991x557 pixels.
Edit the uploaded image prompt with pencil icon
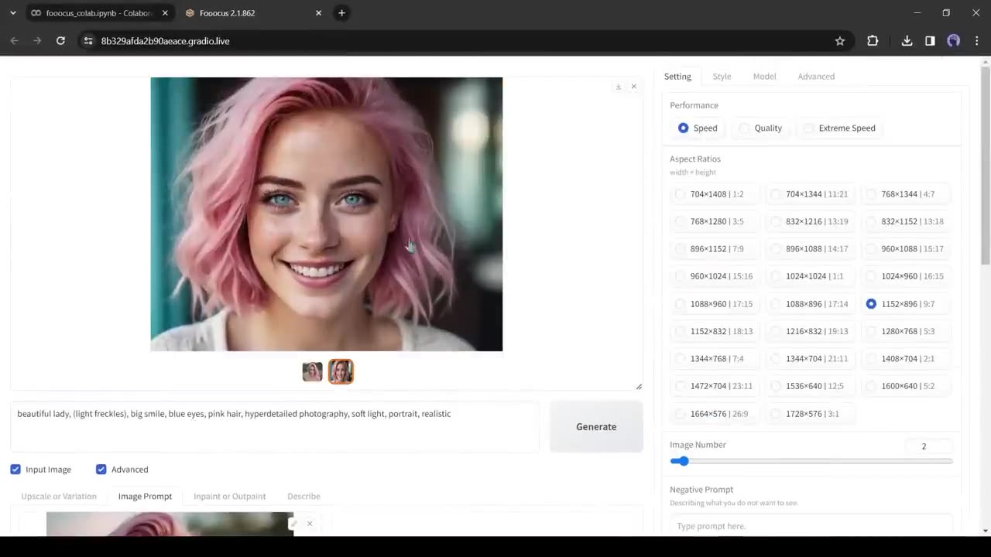pyautogui.click(x=293, y=524)
